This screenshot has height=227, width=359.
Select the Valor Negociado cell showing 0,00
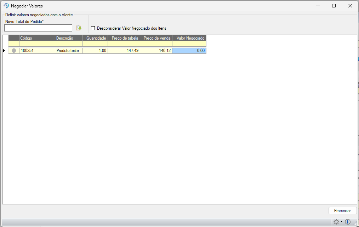[x=189, y=51]
